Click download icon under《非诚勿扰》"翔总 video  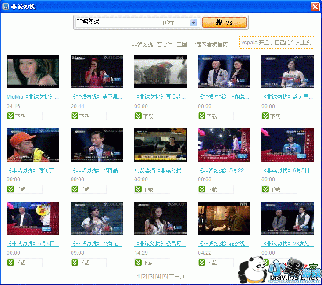[x=202, y=116]
